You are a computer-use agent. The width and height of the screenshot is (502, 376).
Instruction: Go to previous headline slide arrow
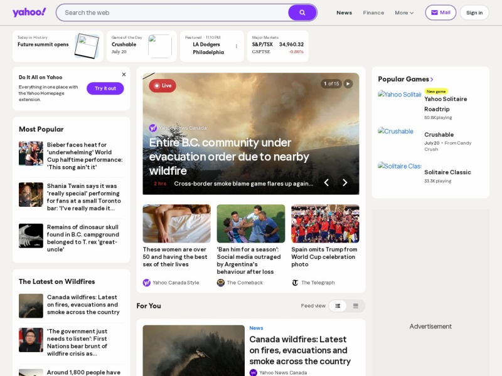[326, 182]
